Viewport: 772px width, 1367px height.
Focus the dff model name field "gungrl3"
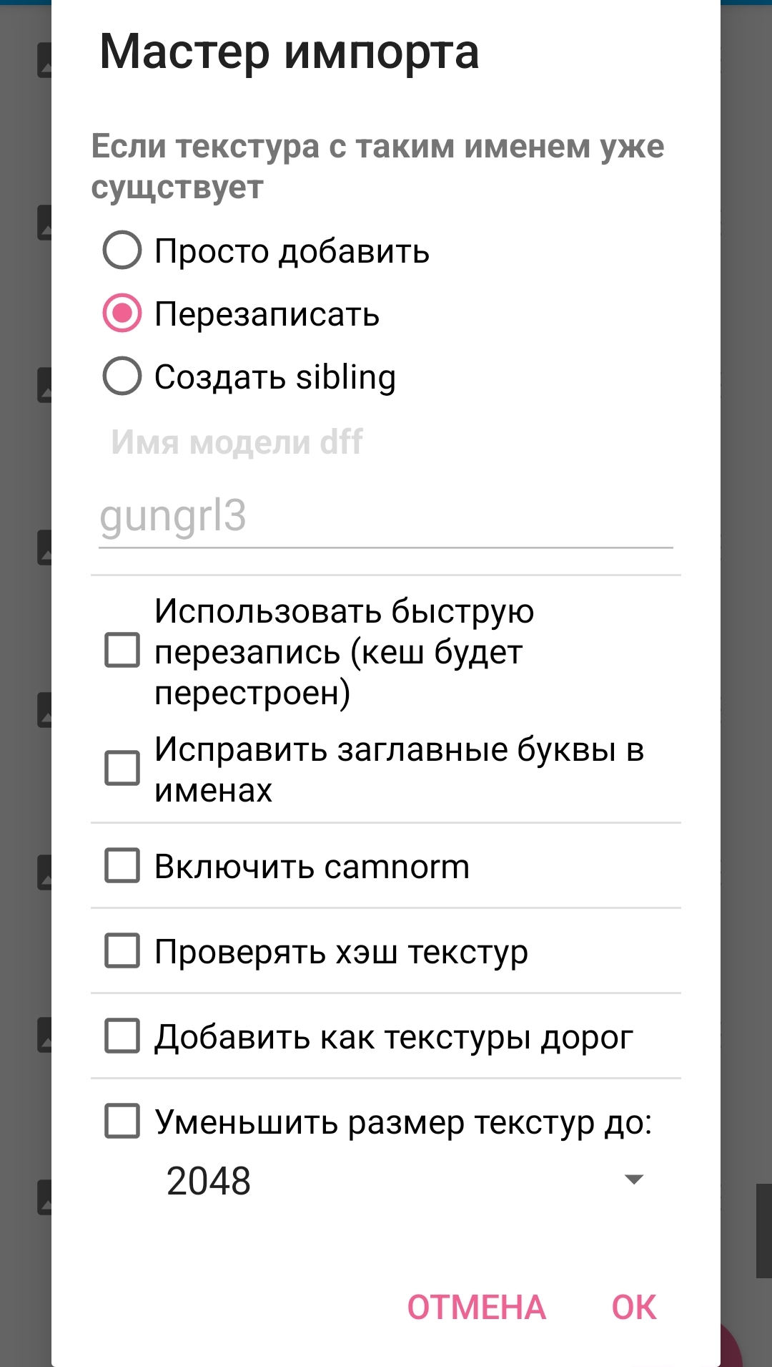[385, 517]
